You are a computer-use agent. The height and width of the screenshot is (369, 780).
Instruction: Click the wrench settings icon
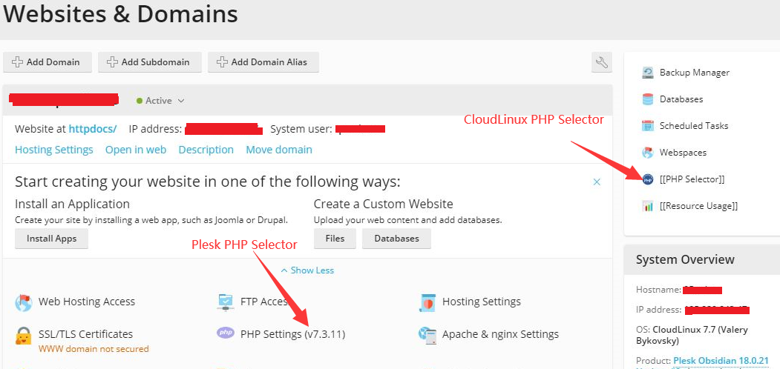601,62
